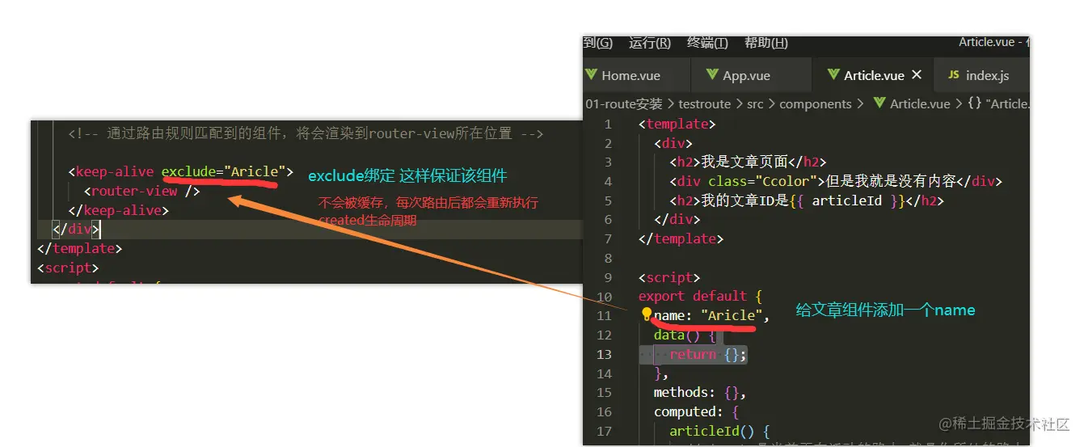
Task: Click line number 9 in the Article.vue gutter
Action: coord(609,277)
